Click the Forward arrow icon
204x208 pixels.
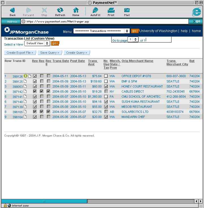(28, 10)
